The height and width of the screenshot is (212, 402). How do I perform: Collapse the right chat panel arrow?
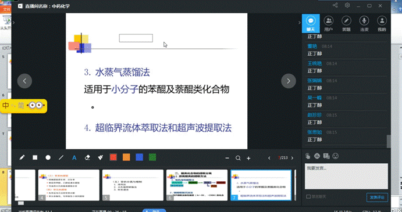[299, 23]
